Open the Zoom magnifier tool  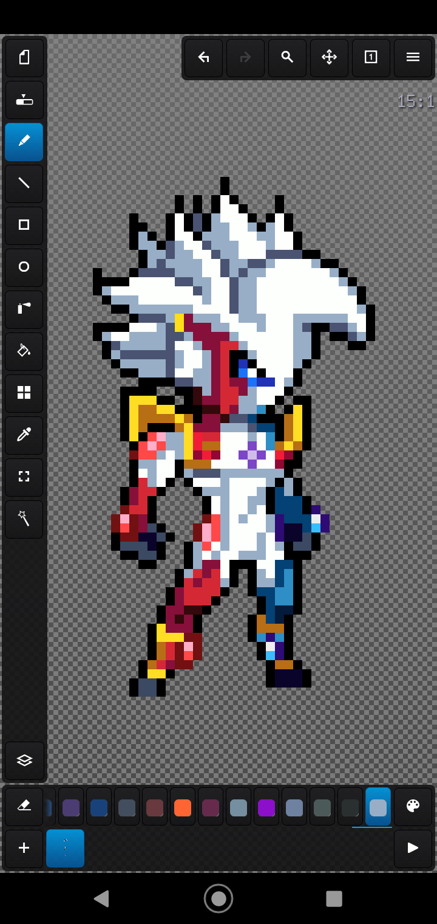pos(288,58)
